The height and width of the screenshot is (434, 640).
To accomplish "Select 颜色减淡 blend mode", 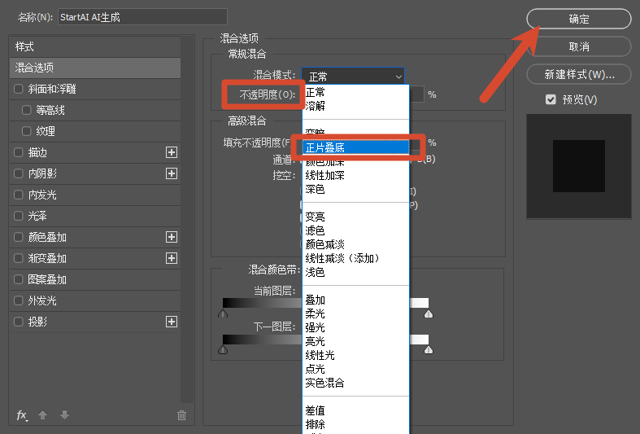I will (355, 244).
